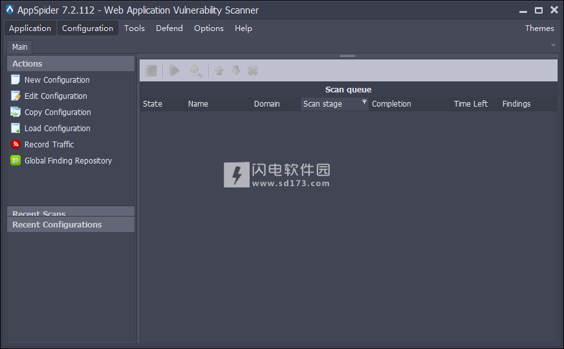Close the AppSpider window
Screen dimensions: 564x349
[x=554, y=10]
